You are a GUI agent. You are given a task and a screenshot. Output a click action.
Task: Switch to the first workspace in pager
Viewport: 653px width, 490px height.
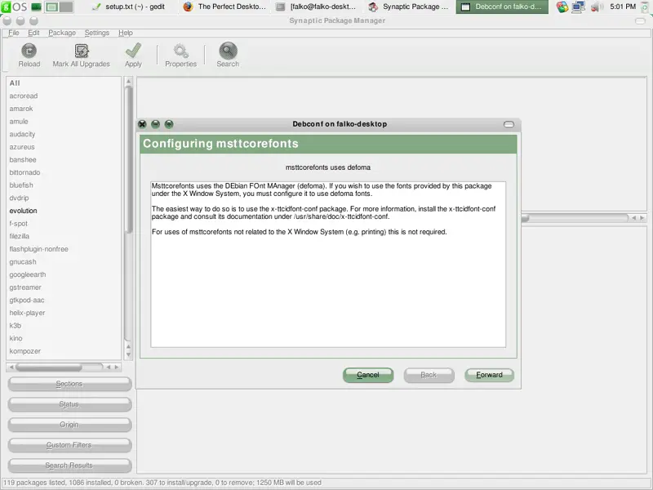(x=52, y=7)
